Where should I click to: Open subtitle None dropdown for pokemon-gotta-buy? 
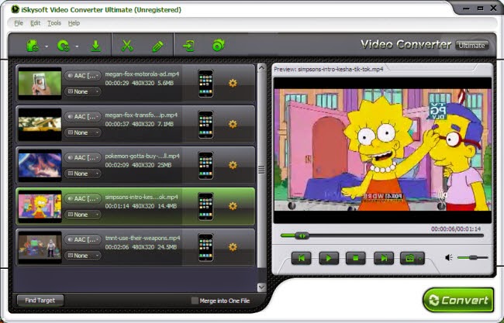click(x=83, y=174)
